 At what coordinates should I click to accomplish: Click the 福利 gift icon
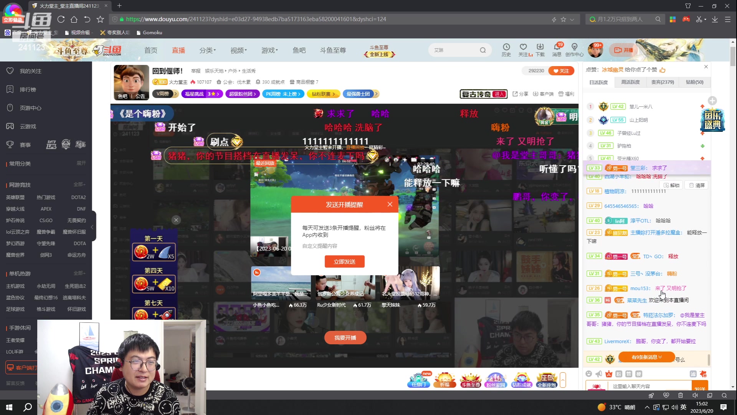click(x=566, y=94)
